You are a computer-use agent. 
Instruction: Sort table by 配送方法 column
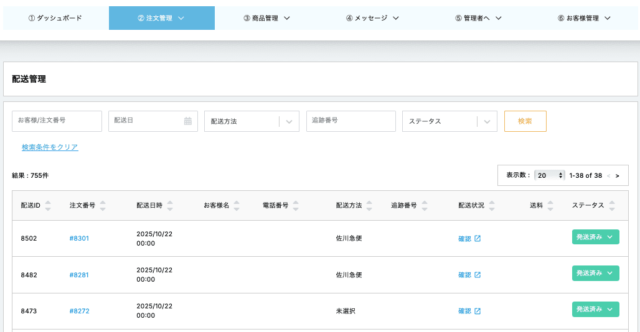coord(369,205)
